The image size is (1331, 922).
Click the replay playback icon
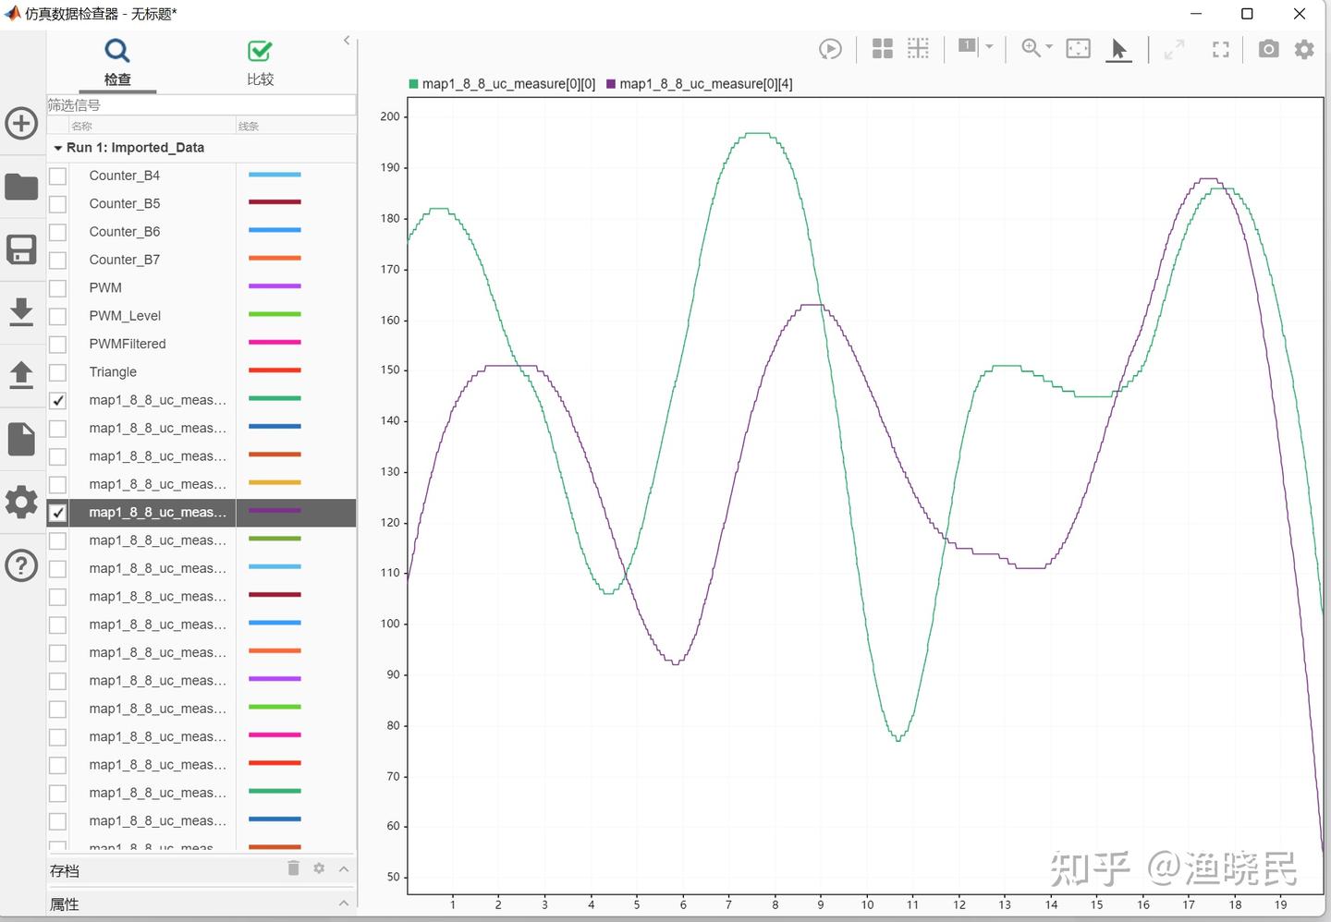[829, 49]
